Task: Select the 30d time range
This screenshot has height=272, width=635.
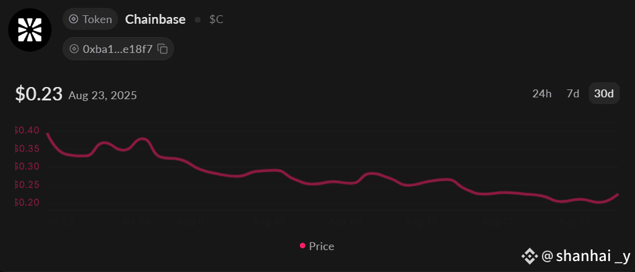Action: (x=604, y=94)
